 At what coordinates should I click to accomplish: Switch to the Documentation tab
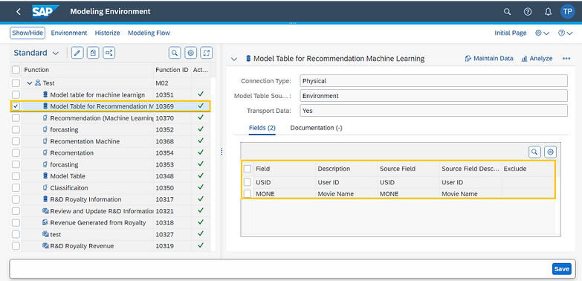316,128
